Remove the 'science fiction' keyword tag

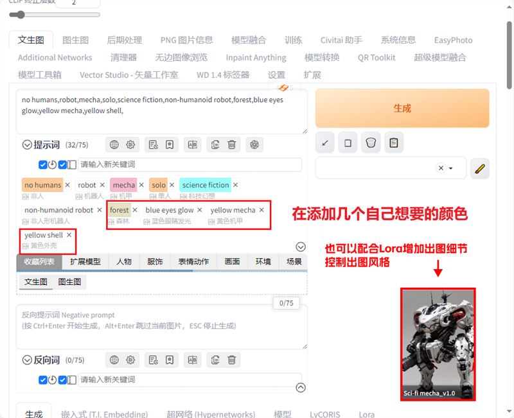(235, 185)
